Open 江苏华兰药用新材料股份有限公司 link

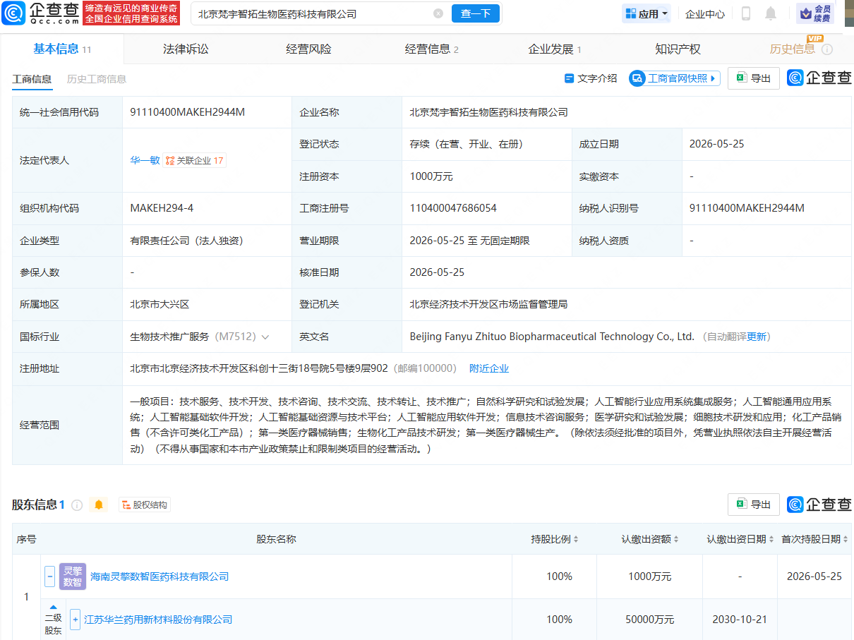(x=158, y=620)
